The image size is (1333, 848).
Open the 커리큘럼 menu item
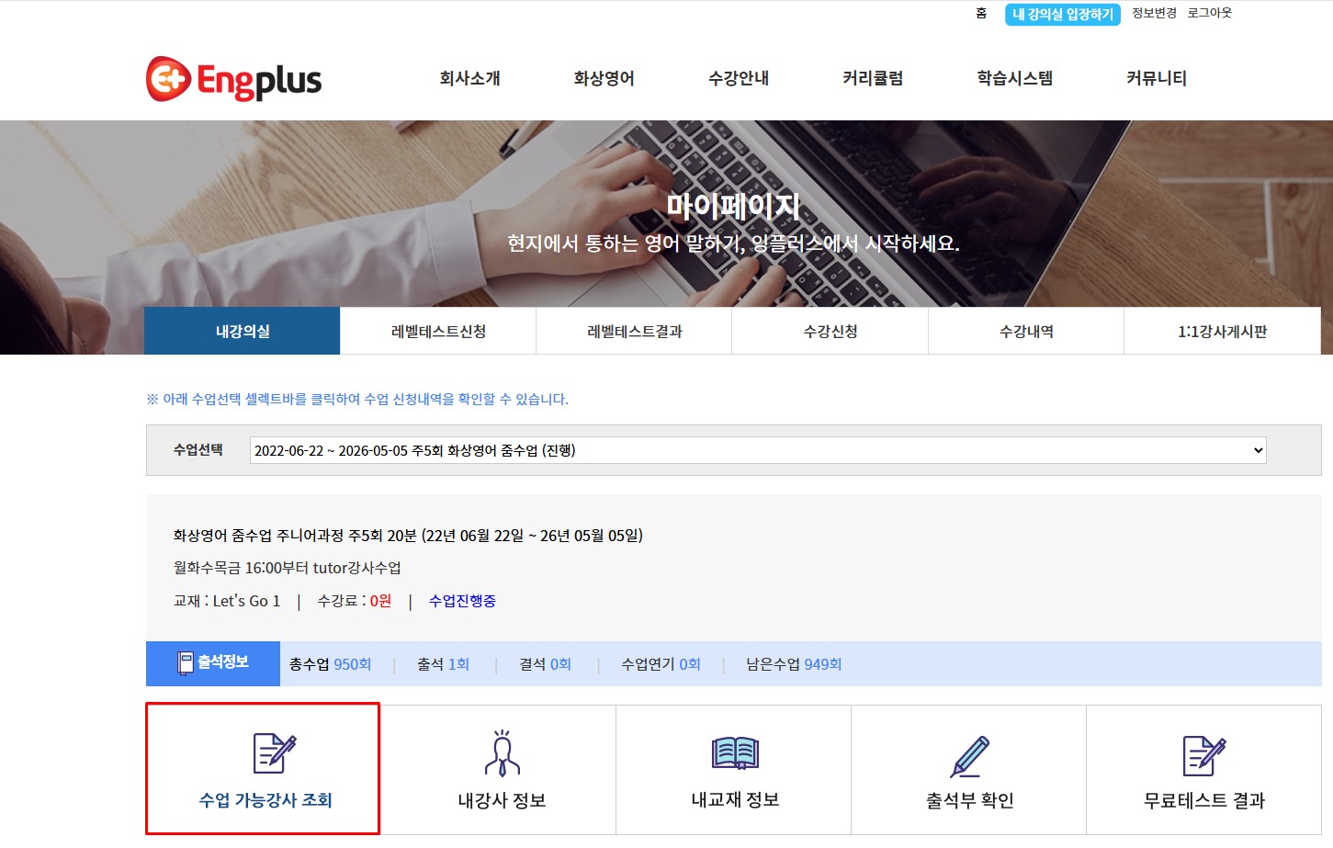[873, 78]
